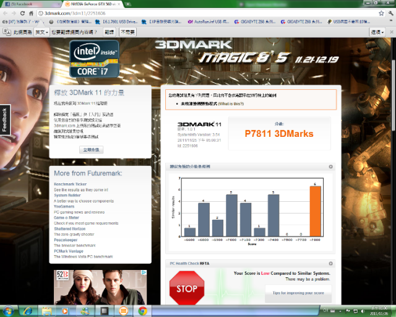Open the 6.1.7601 USB Drive bookmark
Viewport: 396px width, 317px height.
coord(117,22)
